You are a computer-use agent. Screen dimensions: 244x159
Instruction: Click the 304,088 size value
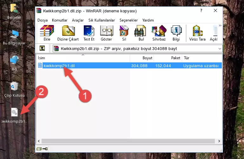[139, 66]
